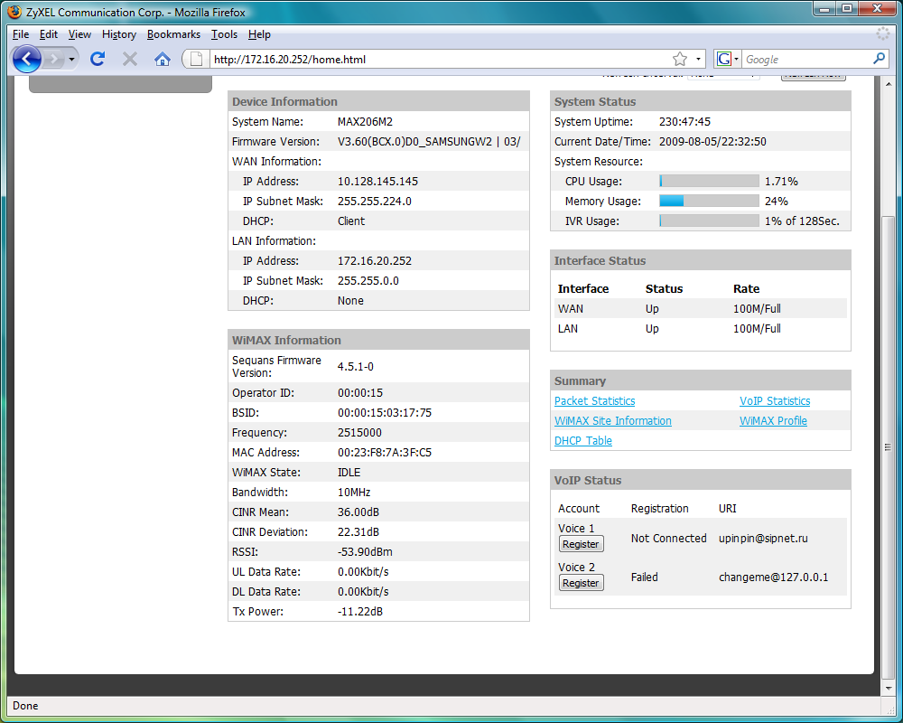Select the WAN IP address 10.128.145.145
The width and height of the screenshot is (903, 723).
377,181
